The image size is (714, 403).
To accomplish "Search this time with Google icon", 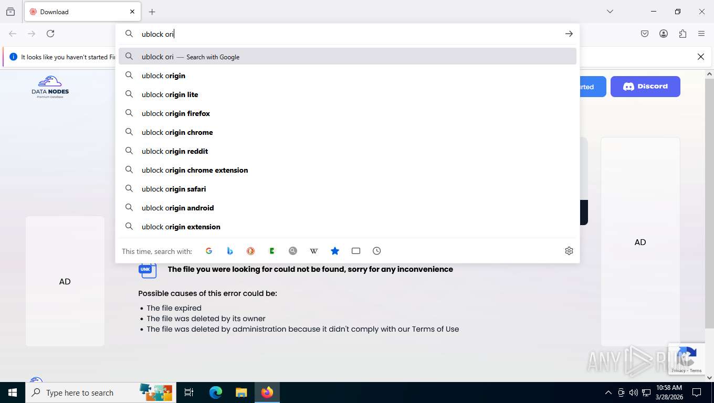I will [209, 251].
